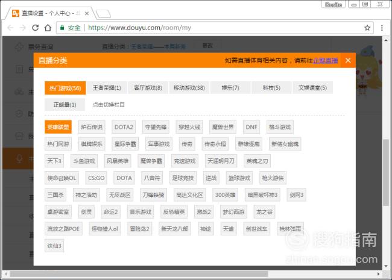Pick the 星际争霸 category
This screenshot has width=392, height=280.
(125, 144)
